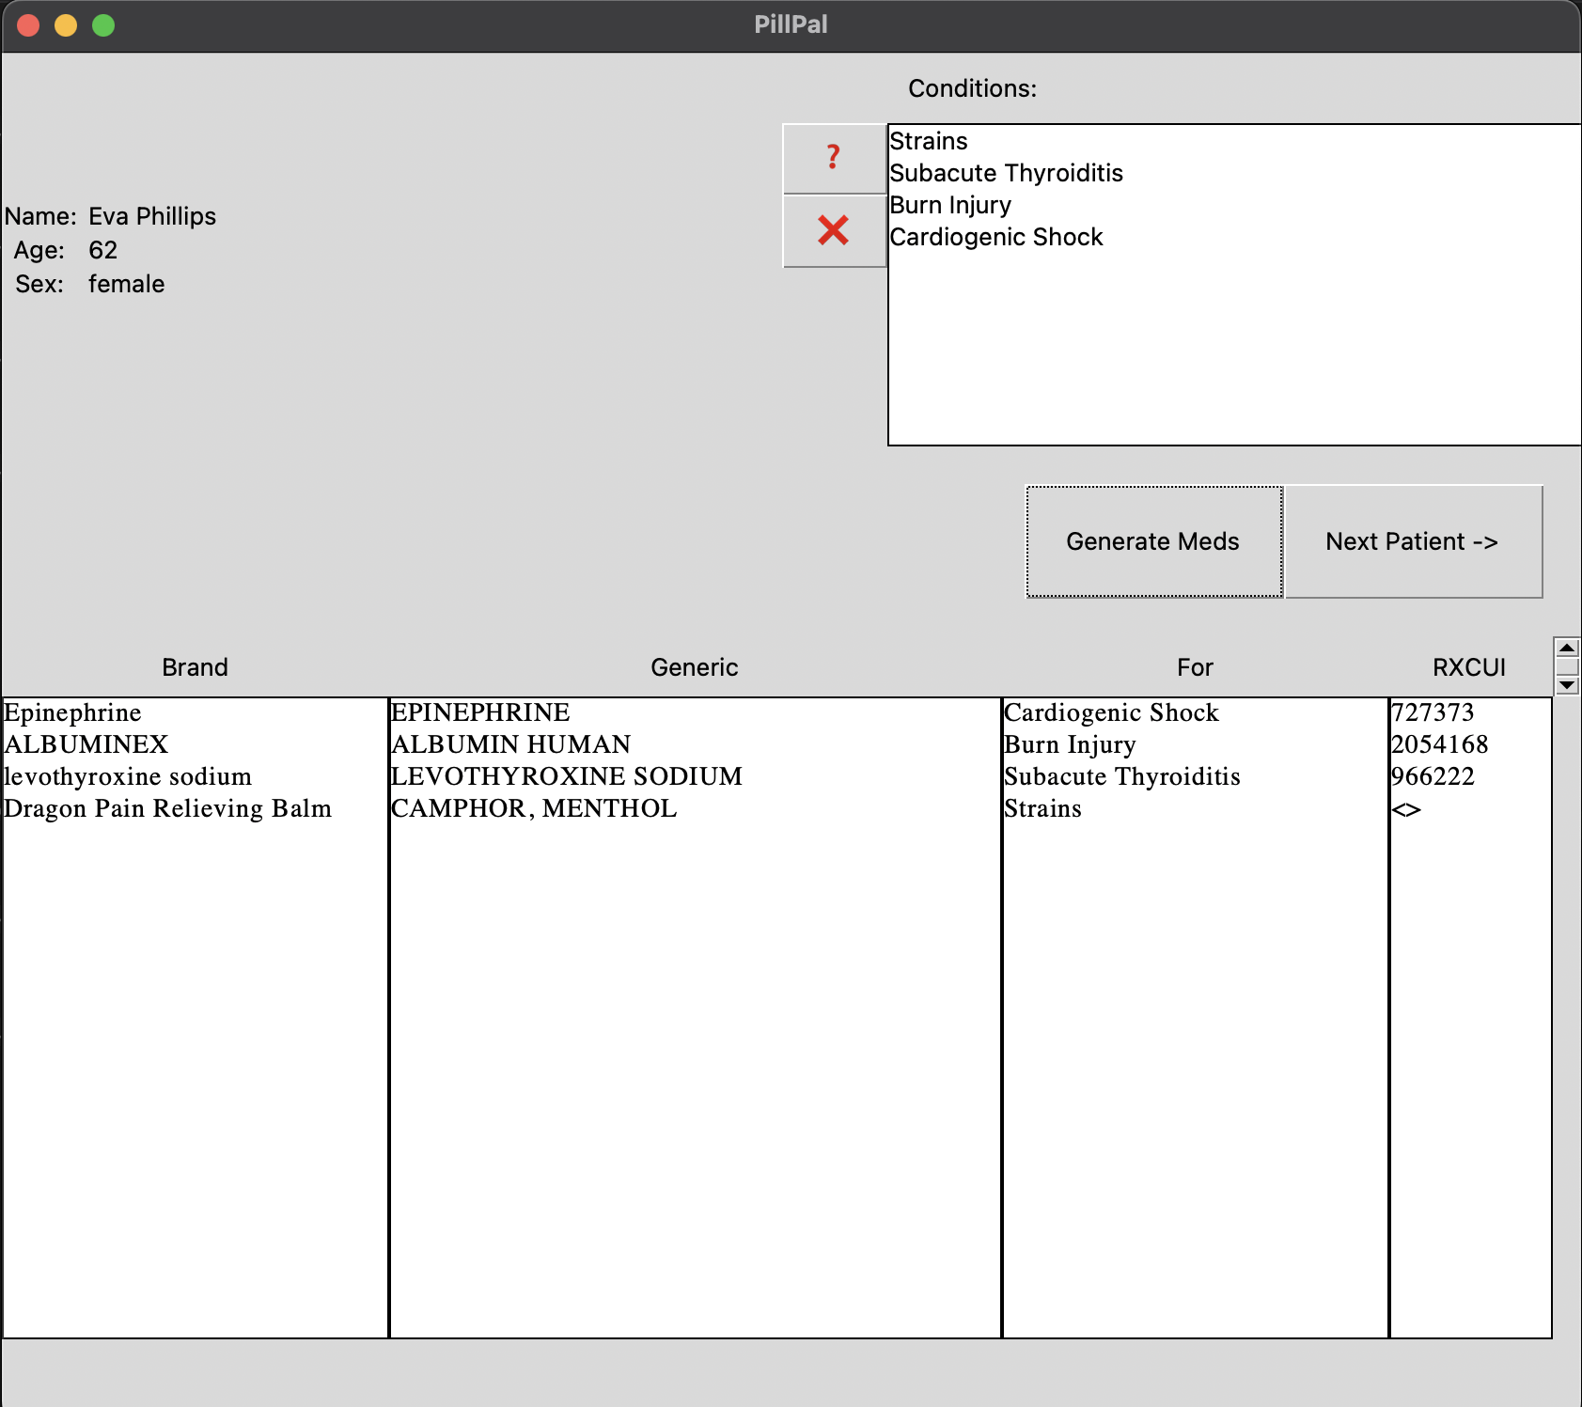Select ALBUMIN HUMAN generic entry
The height and width of the screenshot is (1407, 1582).
tap(511, 744)
